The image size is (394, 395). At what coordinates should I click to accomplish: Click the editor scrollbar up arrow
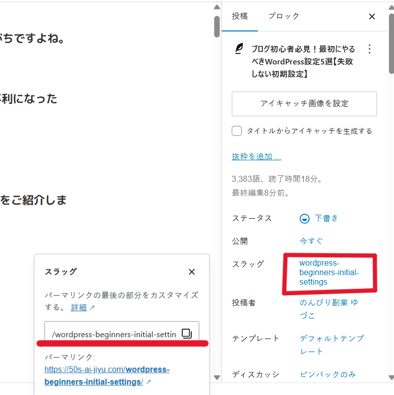click(x=217, y=7)
